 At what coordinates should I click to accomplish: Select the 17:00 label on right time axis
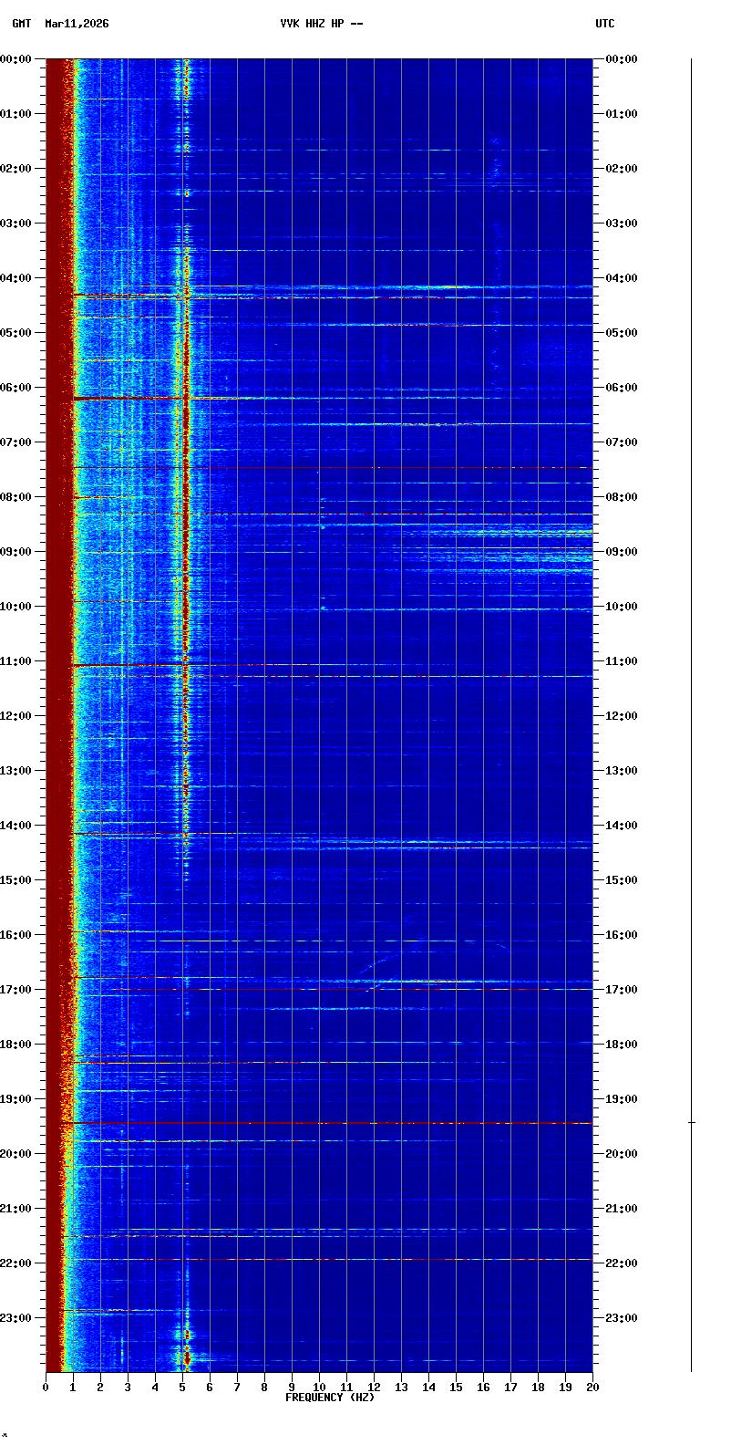click(622, 990)
